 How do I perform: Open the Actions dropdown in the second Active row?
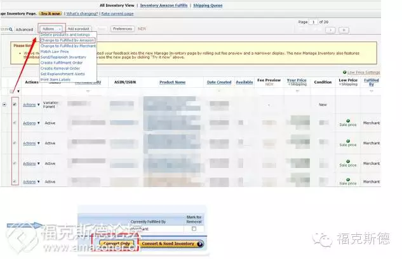point(31,143)
